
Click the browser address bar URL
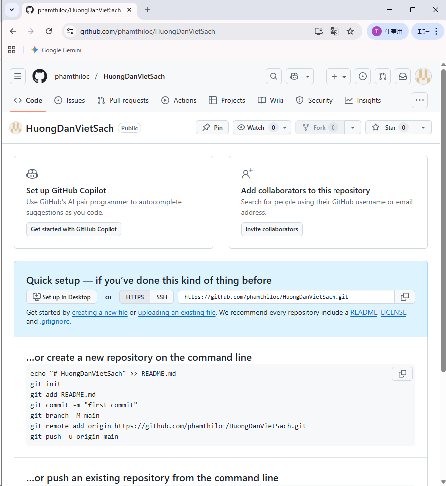point(147,31)
